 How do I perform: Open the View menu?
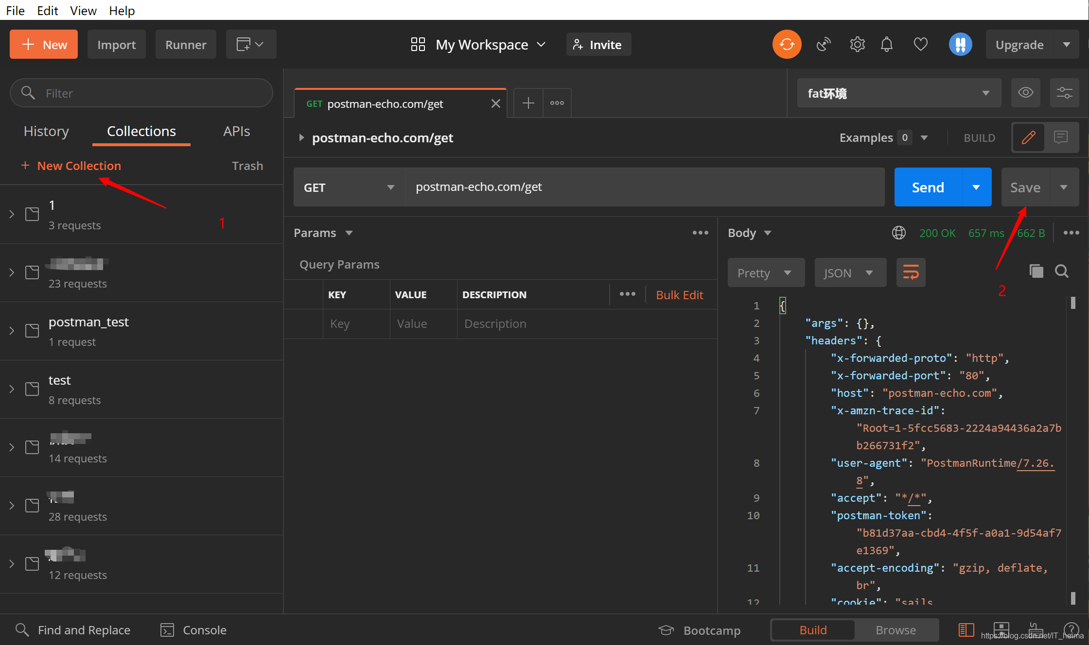coord(83,10)
